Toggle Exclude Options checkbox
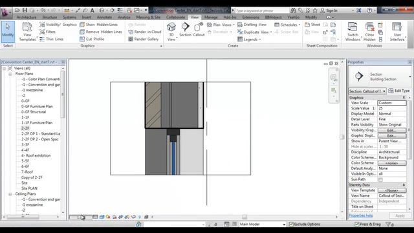The width and height of the screenshot is (414, 233). 291,225
